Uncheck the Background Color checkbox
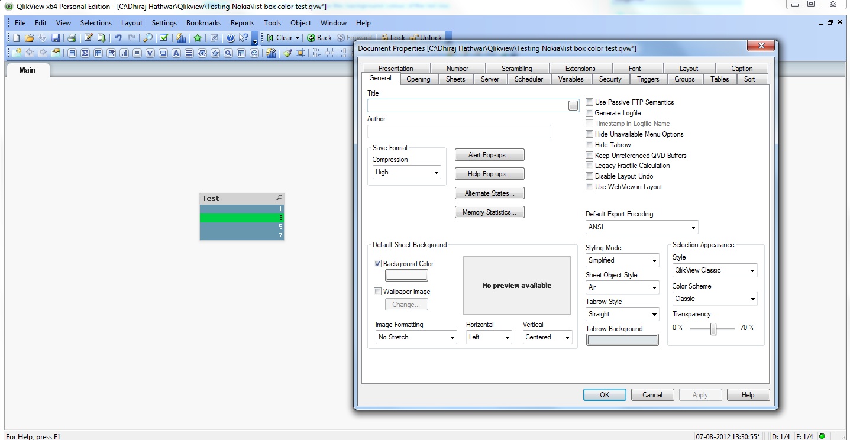The image size is (850, 440). click(377, 264)
